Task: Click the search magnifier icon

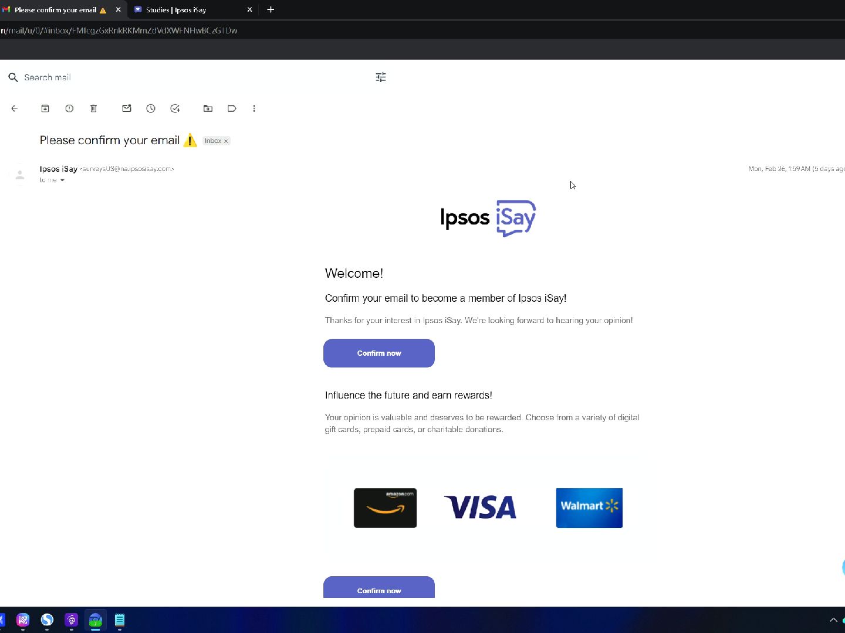Action: point(13,77)
